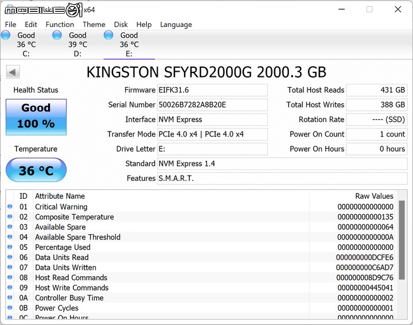Click the Power On Count value
413x325 pixels.
[377, 134]
